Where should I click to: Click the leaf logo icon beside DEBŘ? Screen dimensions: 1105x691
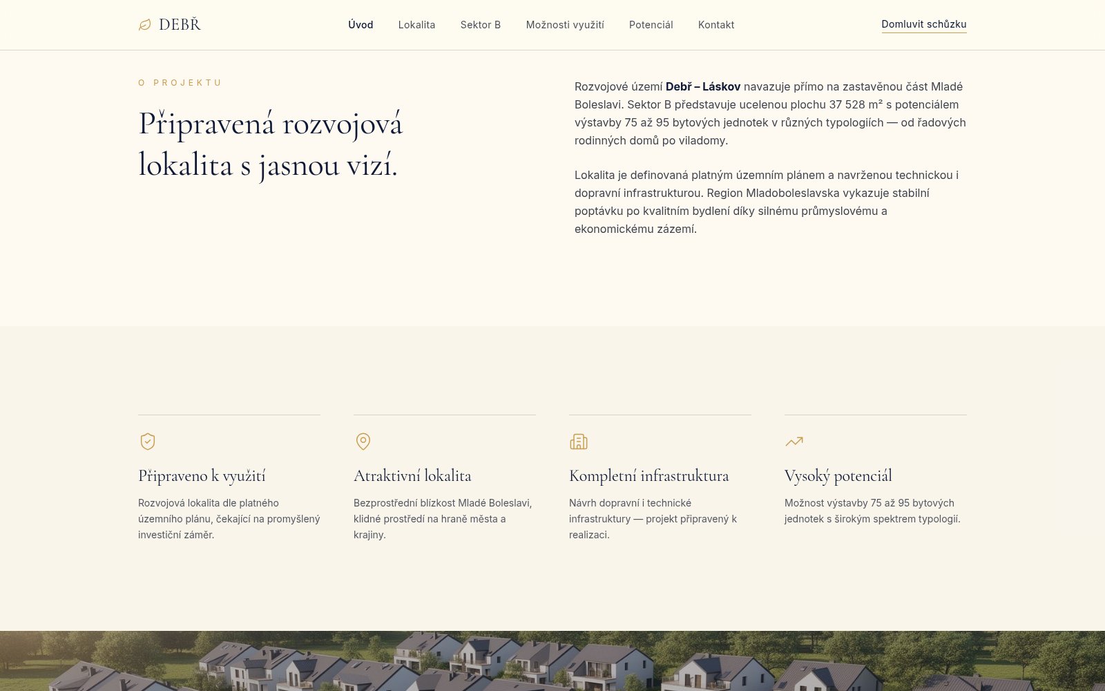[x=144, y=25]
